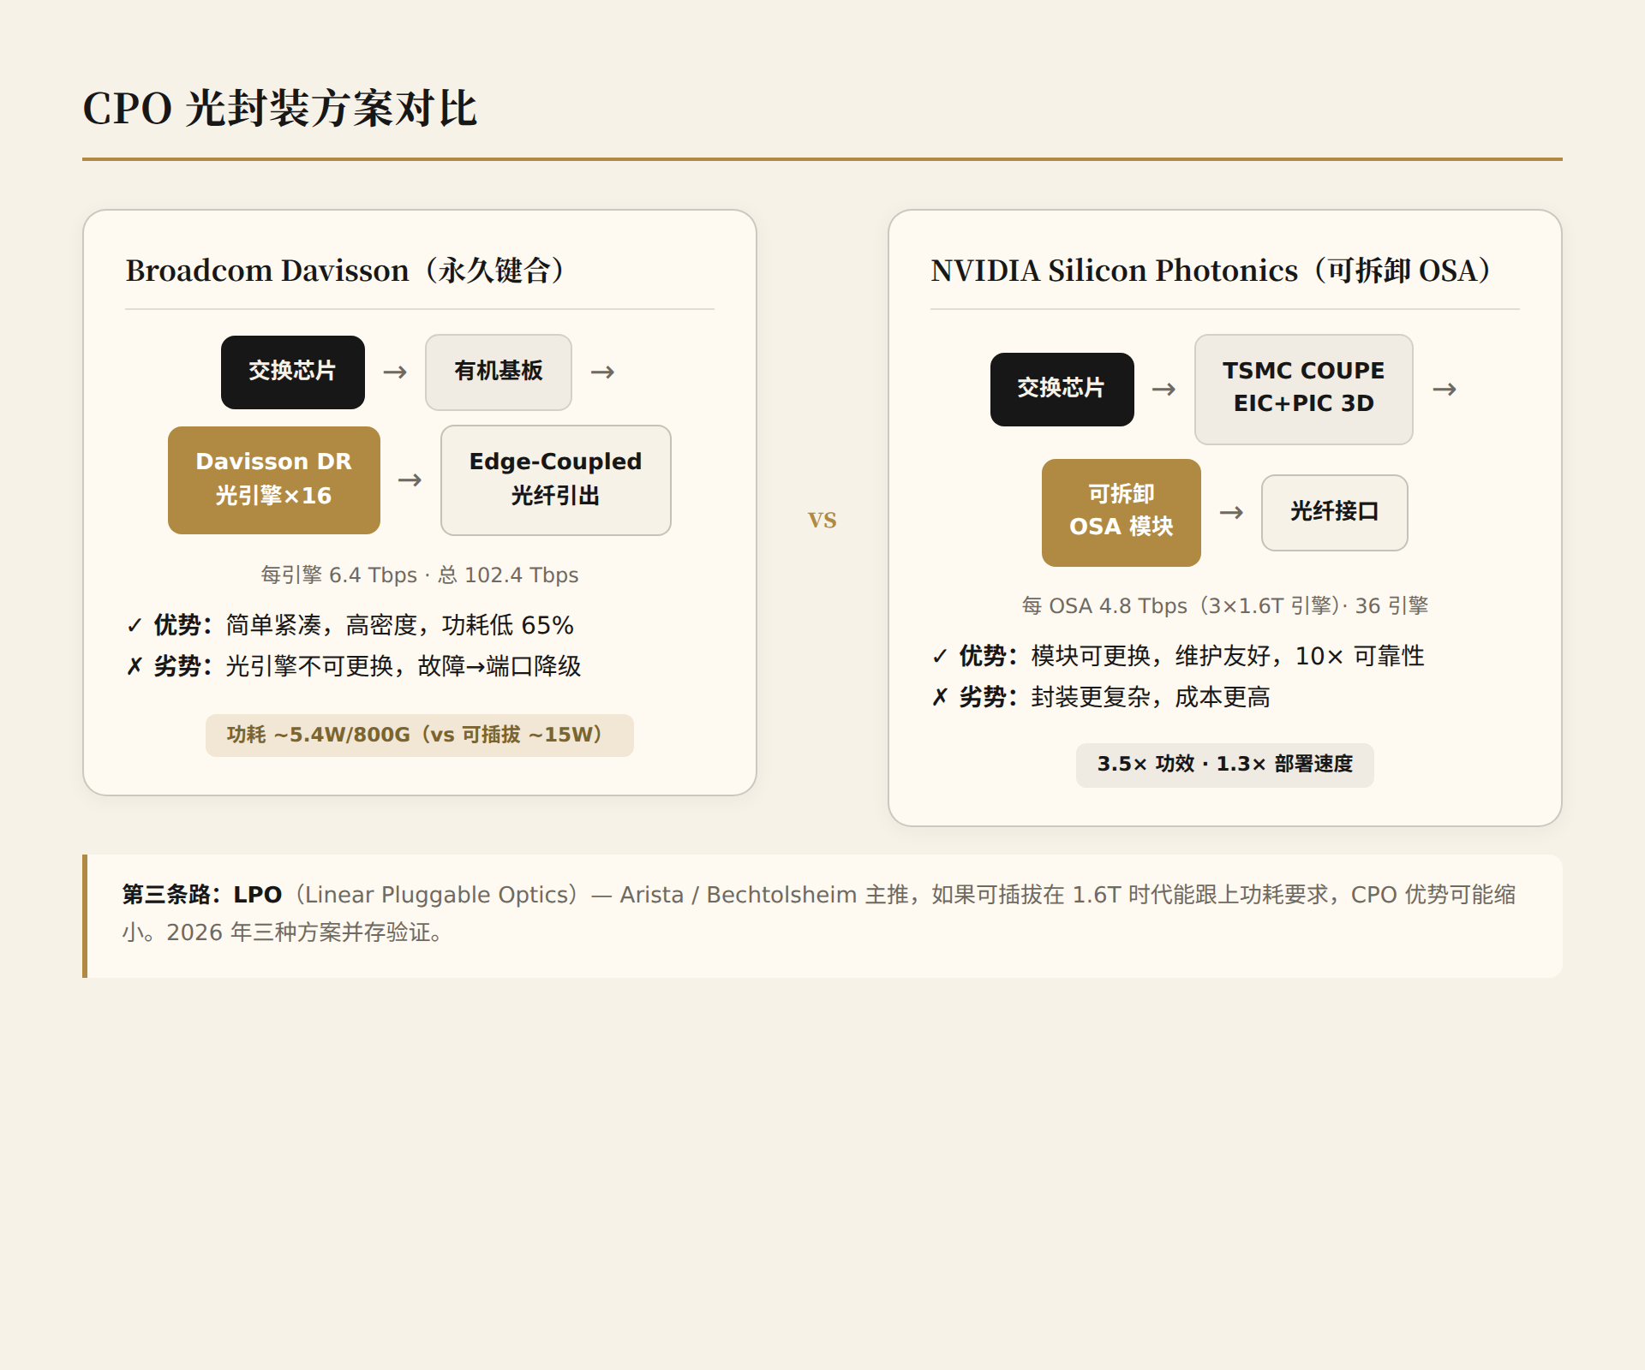This screenshot has width=1645, height=1370.
Task: Click the '每 OSA 4.8 Tbps' caption
Action: tap(1225, 605)
